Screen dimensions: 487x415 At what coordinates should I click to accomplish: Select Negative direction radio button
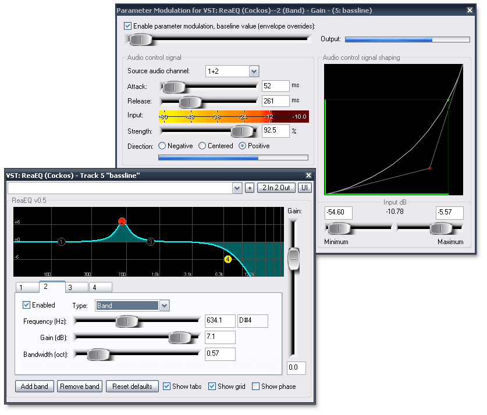click(162, 146)
